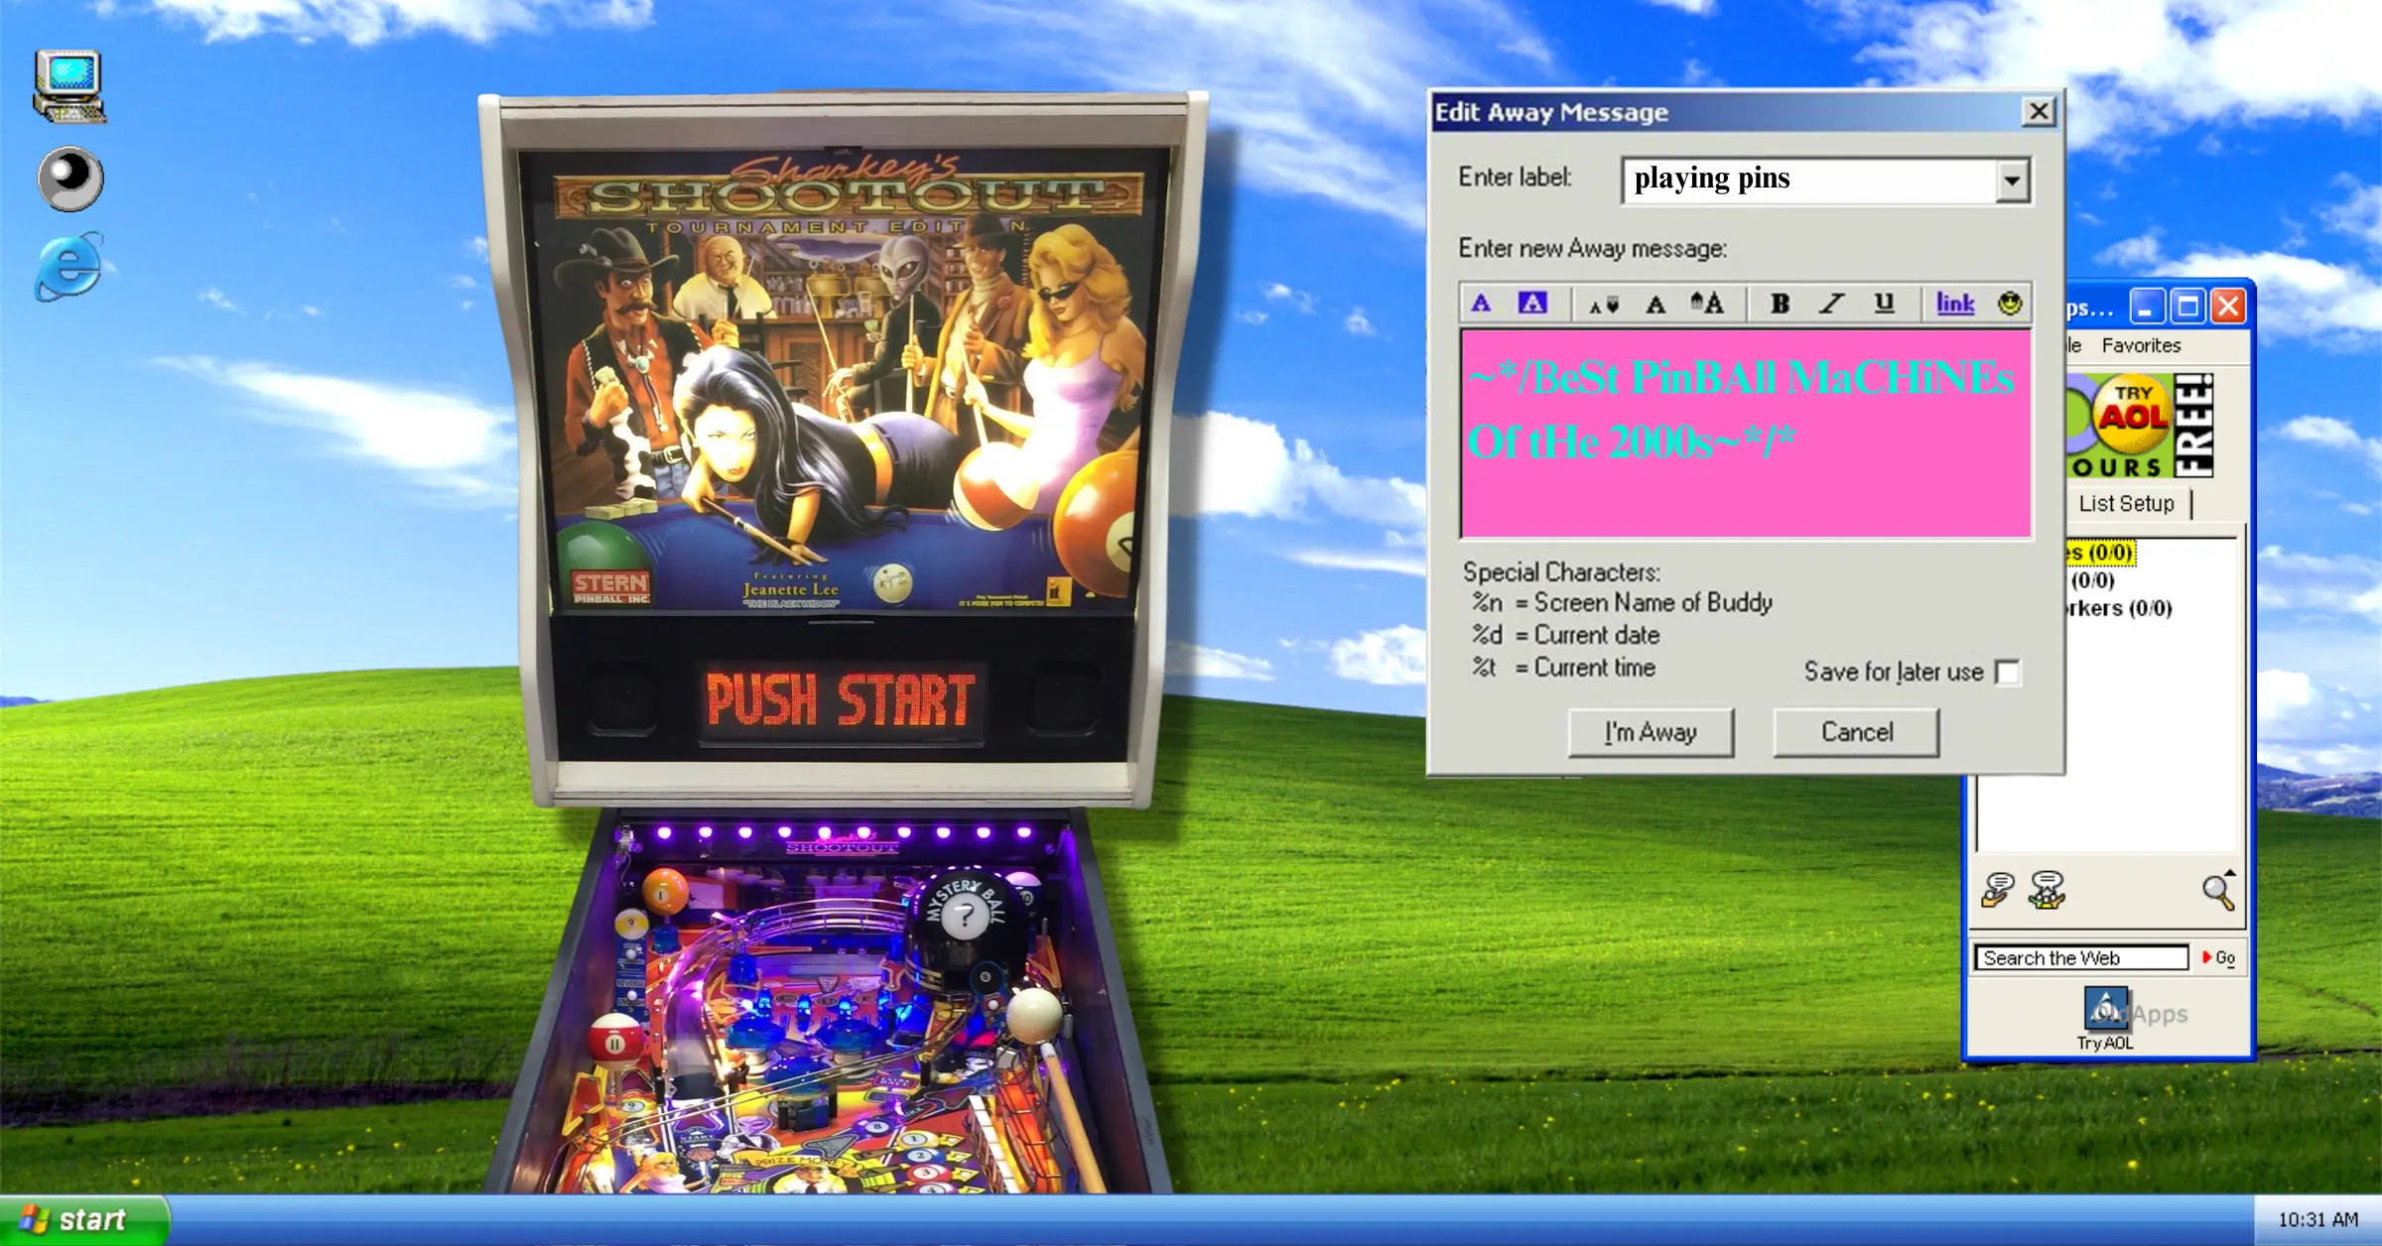Image resolution: width=2382 pixels, height=1246 pixels.
Task: Switch to the List Setup tab
Action: click(x=2126, y=503)
